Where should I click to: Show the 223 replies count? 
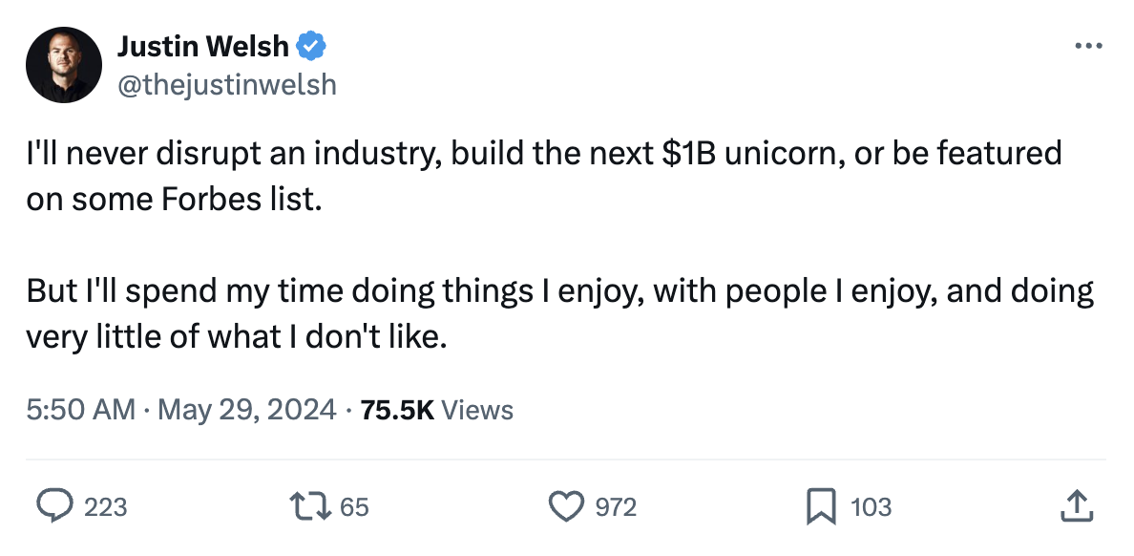(105, 506)
